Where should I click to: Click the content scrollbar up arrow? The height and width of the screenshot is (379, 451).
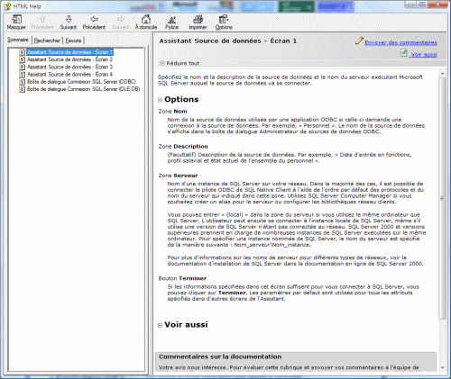coord(442,74)
